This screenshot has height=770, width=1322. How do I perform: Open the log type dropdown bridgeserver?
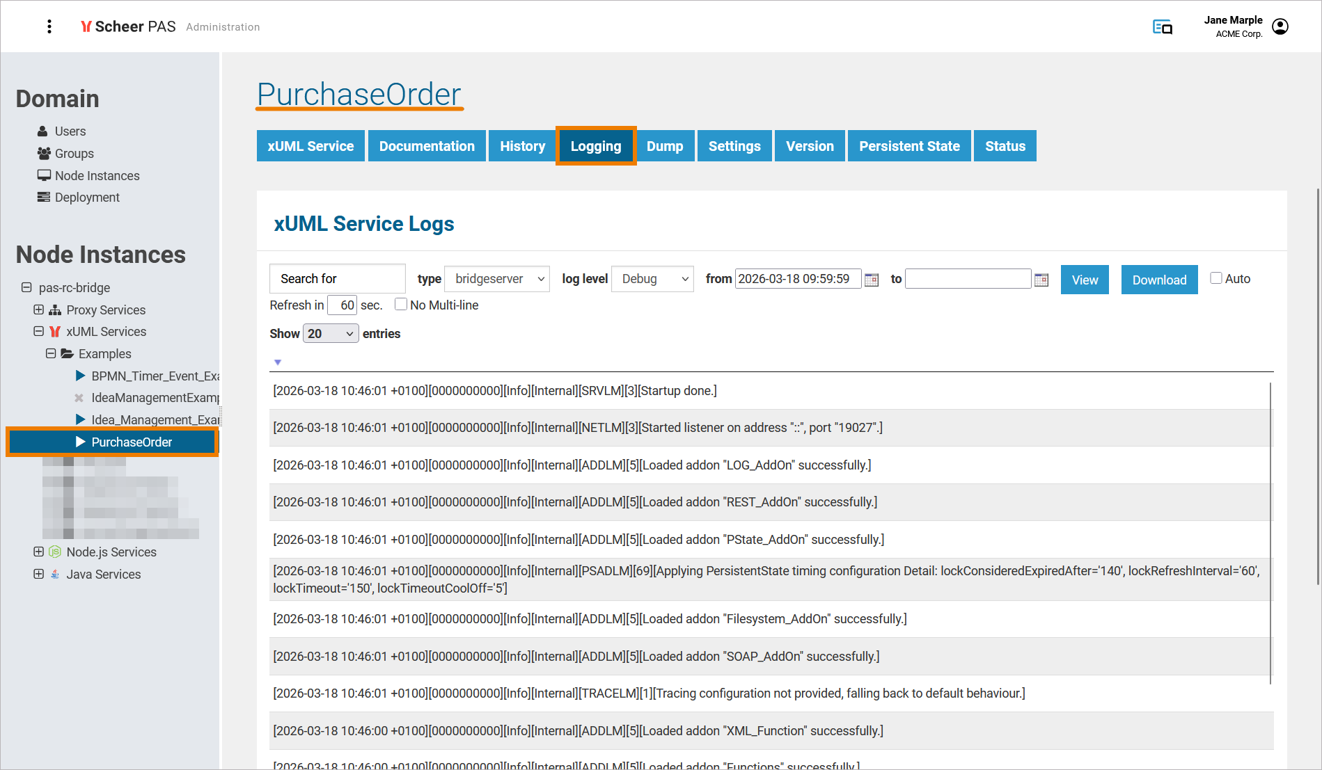(497, 279)
